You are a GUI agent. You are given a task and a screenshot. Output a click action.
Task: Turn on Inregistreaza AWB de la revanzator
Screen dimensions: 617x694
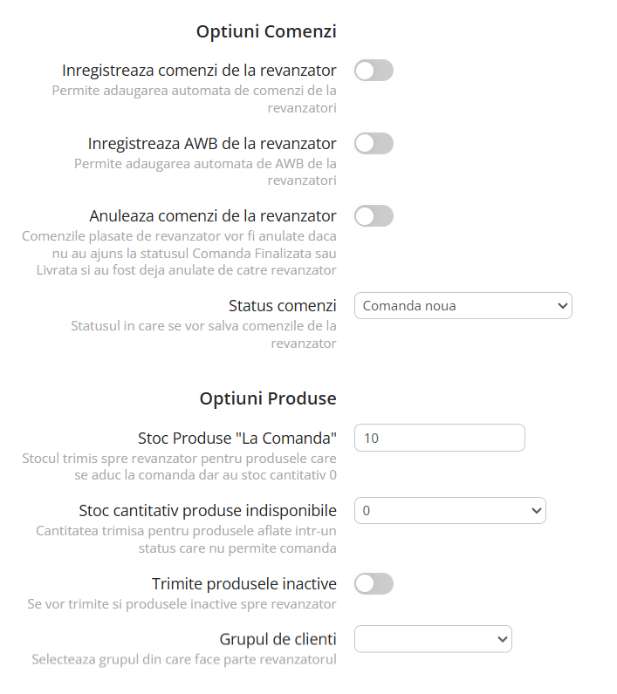[374, 144]
